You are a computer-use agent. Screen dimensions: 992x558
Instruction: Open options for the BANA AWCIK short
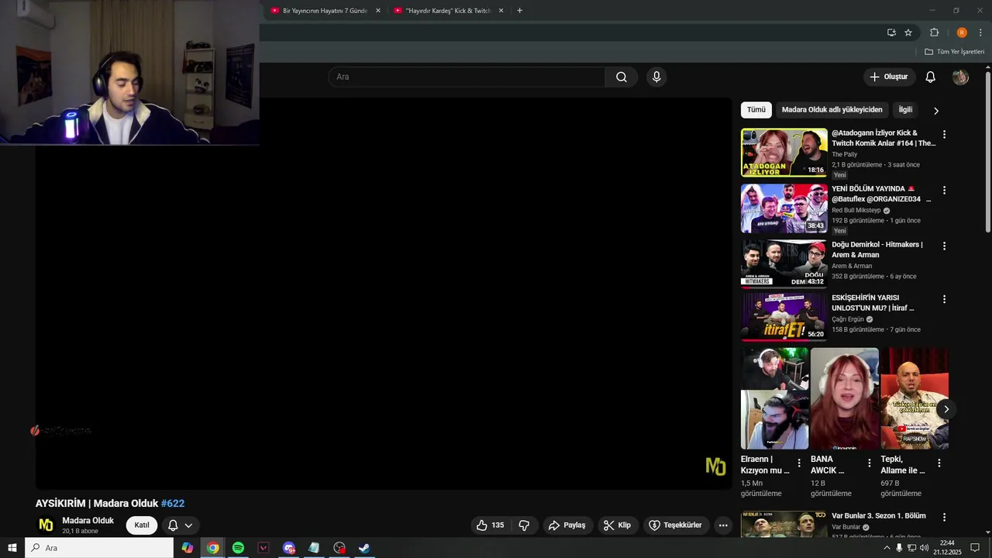869,463
